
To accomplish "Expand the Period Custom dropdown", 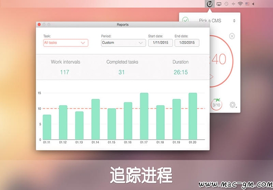I will click(124, 43).
